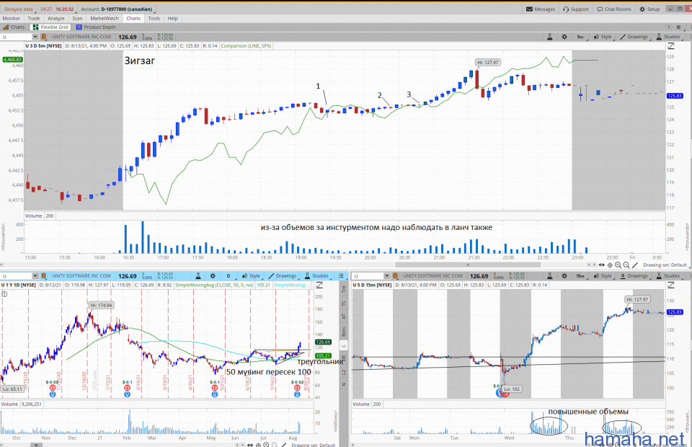Click the orange symbol link icon on the 5m chart
The width and height of the screenshot is (692, 447).
(x=44, y=37)
